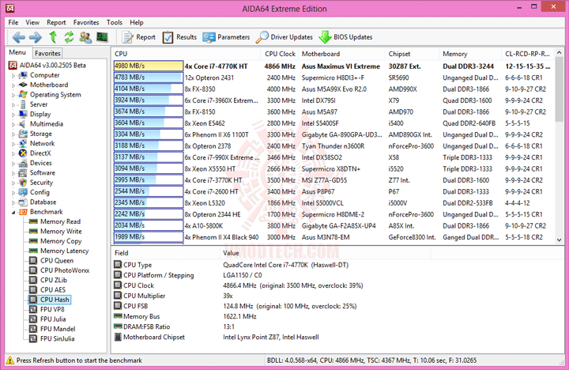
Task: Expand the Multimedia tree node
Action: [x=13, y=125]
